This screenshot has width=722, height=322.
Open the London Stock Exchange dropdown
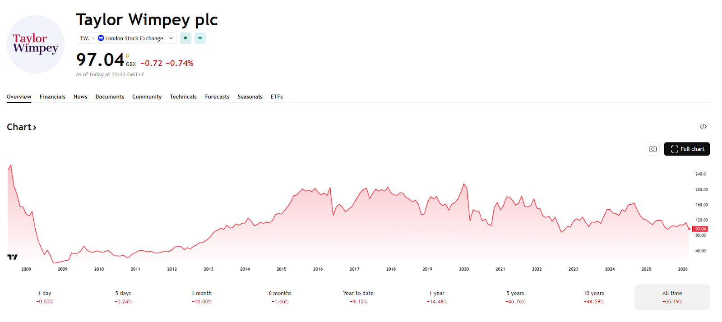[x=134, y=38]
